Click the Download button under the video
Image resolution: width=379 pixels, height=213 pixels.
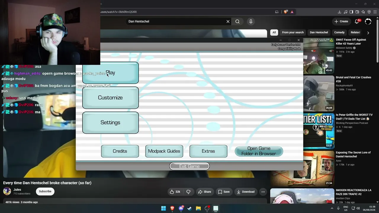click(246, 192)
